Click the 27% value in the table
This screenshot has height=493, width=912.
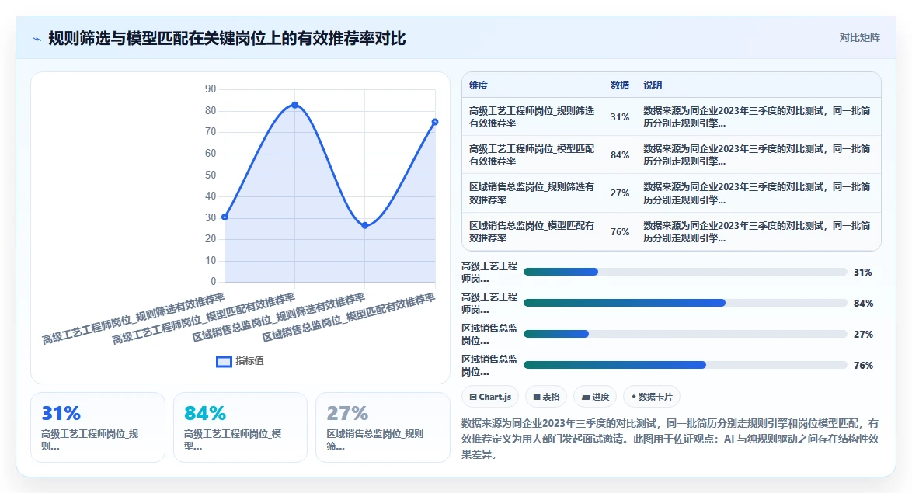(x=619, y=193)
